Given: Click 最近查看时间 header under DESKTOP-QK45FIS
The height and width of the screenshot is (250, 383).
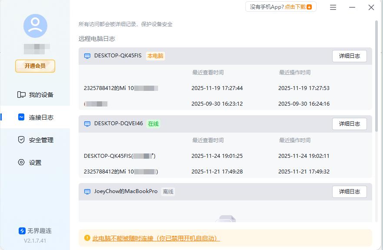Looking at the screenshot, I should 208,73.
